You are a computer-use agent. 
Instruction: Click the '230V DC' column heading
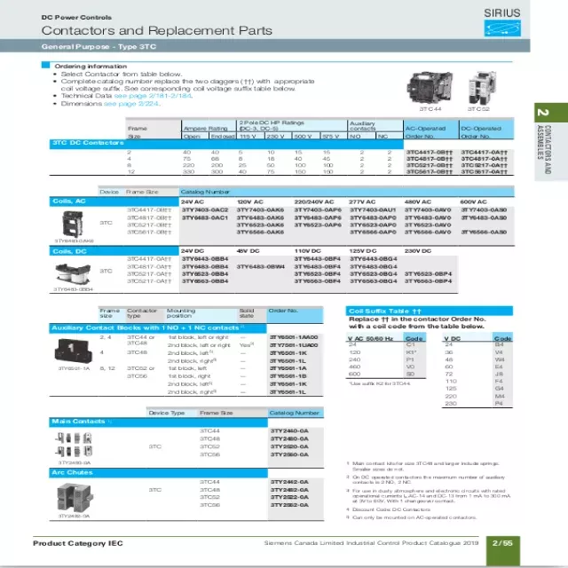418,251
